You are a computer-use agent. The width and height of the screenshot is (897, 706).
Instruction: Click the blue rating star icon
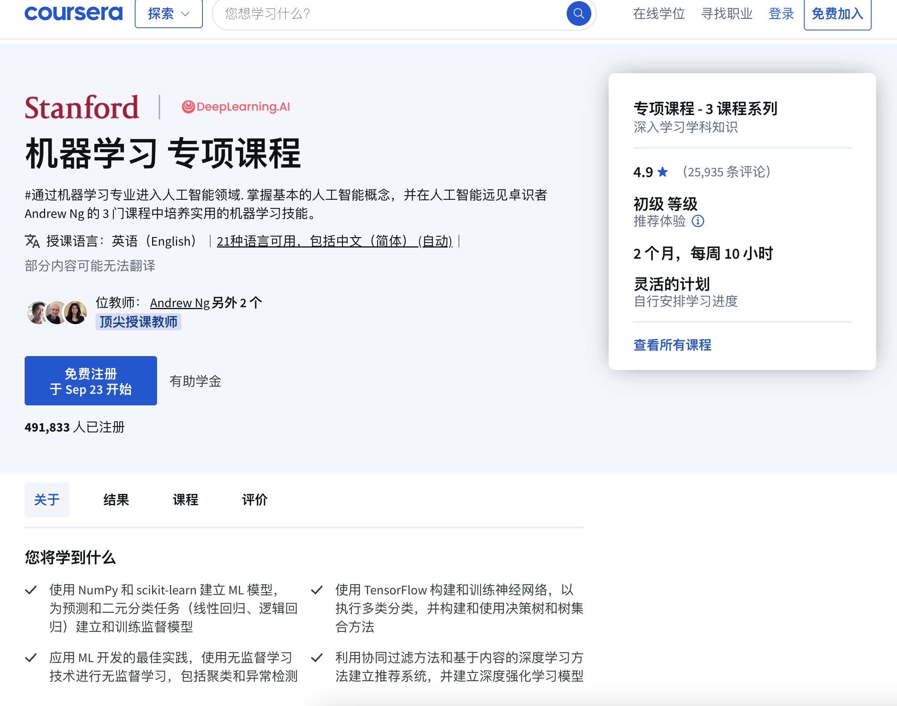click(662, 172)
